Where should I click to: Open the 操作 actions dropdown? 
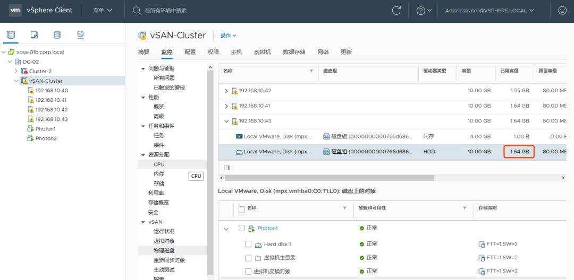coord(228,36)
